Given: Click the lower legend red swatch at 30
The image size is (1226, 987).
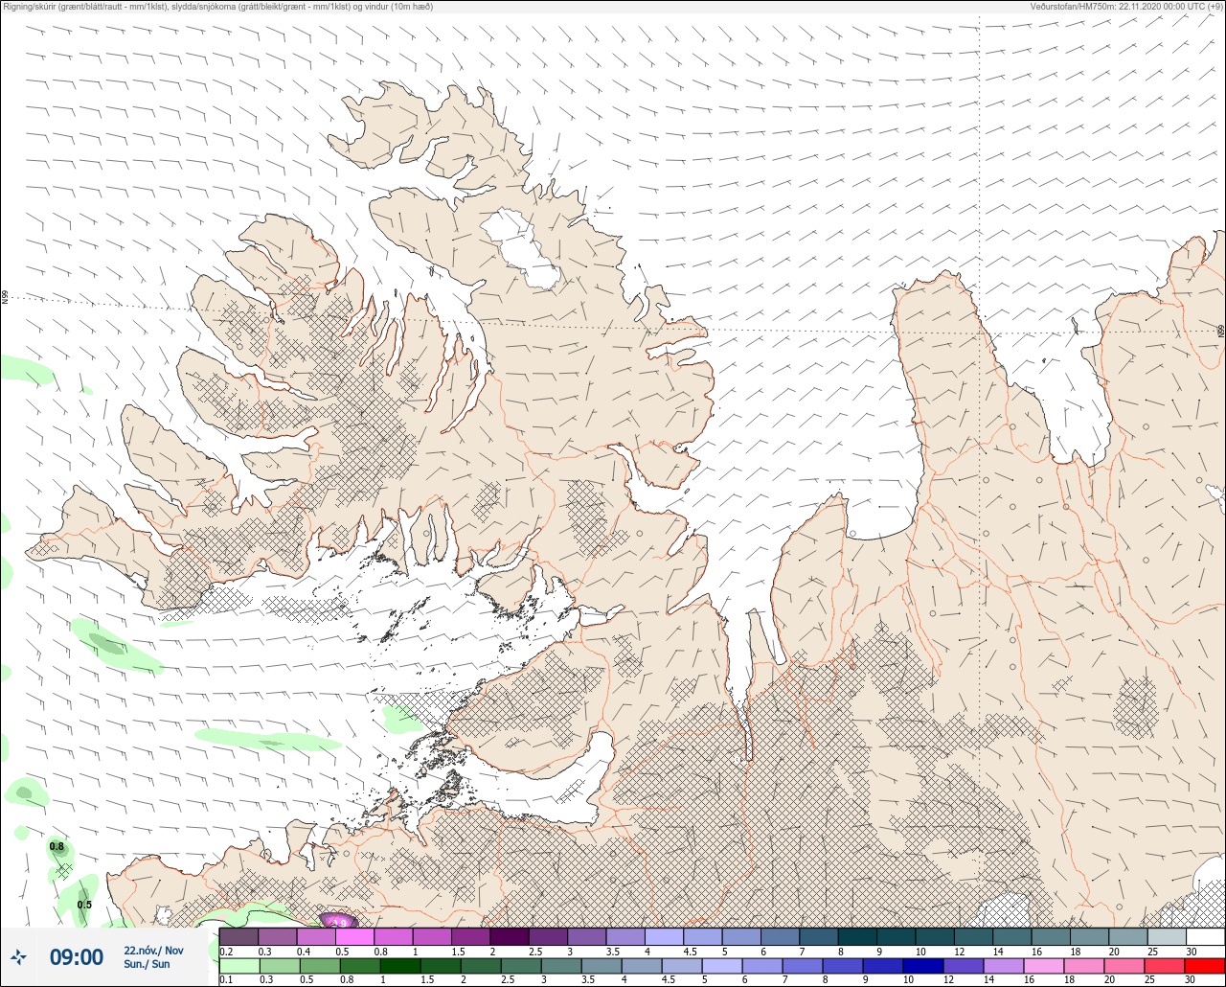Looking at the screenshot, I should [1205, 965].
